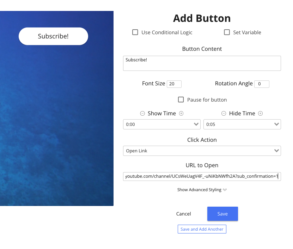
Task: Expand Show Advanced Styling section
Action: [202, 190]
